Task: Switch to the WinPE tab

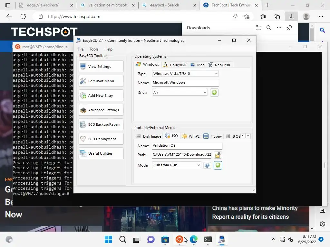Action: click(x=191, y=136)
